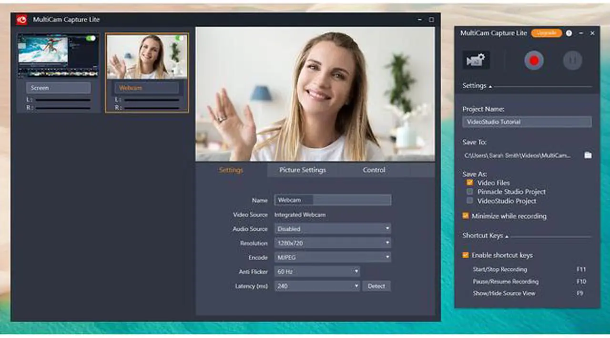
Task: Click the Integrated Webcam video source text
Action: [x=300, y=215]
